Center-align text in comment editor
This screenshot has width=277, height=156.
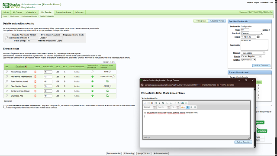191,107
